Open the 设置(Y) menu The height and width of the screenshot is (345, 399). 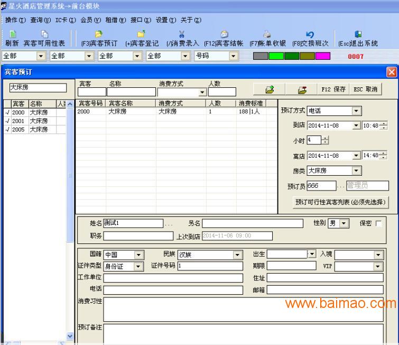coord(165,20)
